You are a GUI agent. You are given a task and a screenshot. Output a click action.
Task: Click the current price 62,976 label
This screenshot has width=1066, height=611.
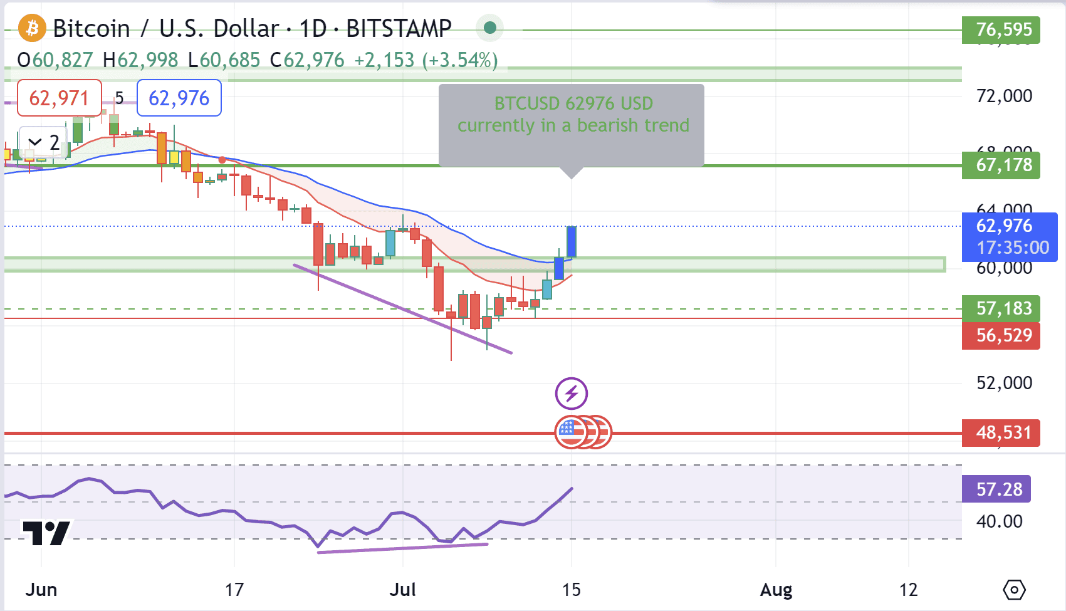pyautogui.click(x=1010, y=237)
